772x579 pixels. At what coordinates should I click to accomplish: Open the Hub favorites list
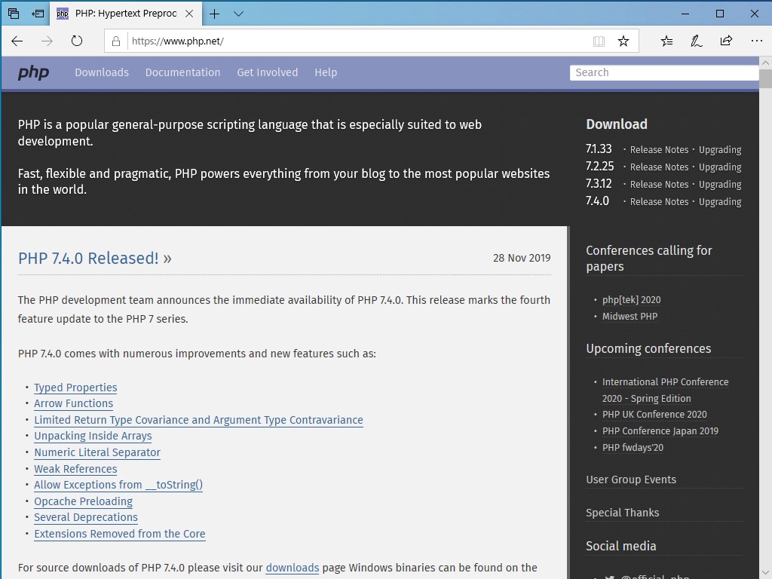tap(666, 41)
